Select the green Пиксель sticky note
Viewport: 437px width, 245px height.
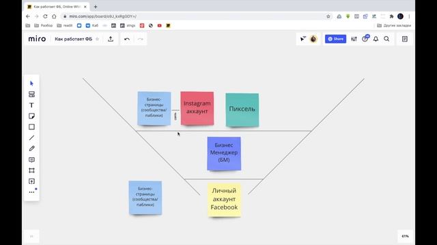click(x=242, y=110)
